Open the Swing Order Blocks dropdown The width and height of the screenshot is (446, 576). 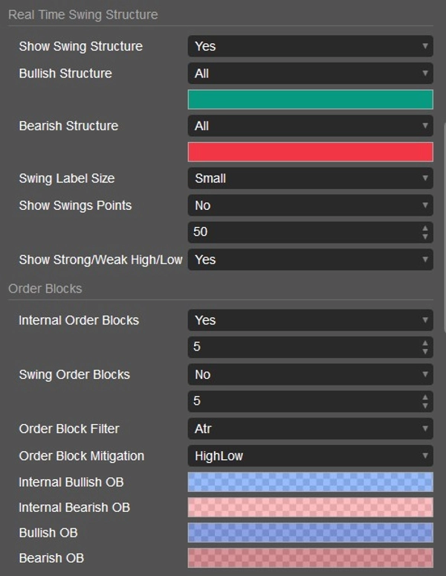click(310, 374)
